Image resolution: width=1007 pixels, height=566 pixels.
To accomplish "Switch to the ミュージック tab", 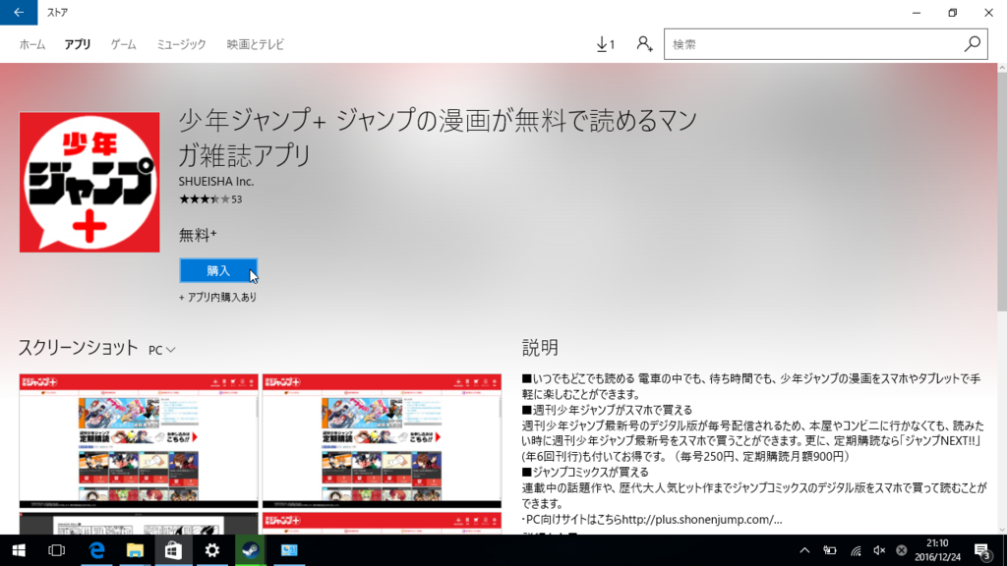I will 181,44.
